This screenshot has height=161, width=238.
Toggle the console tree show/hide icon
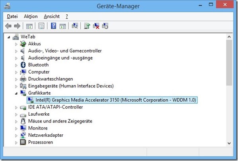click(29, 26)
